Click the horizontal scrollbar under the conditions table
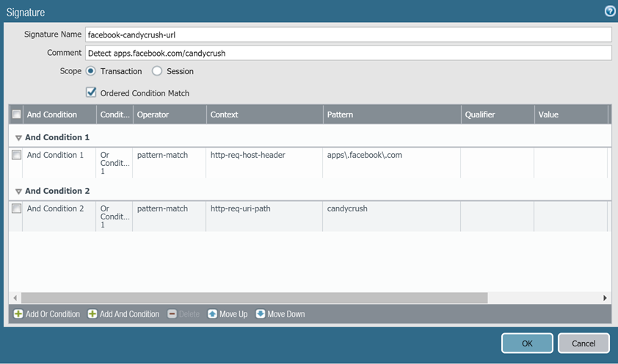This screenshot has height=364, width=618. click(254, 298)
